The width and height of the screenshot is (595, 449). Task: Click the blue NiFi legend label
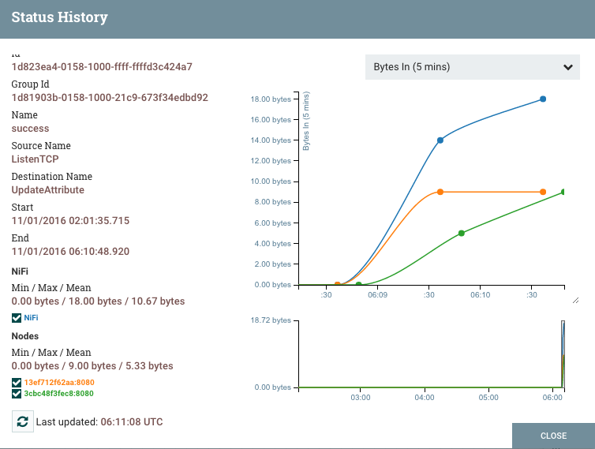coord(31,318)
